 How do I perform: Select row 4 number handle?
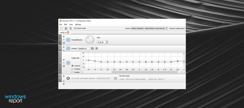60,78
